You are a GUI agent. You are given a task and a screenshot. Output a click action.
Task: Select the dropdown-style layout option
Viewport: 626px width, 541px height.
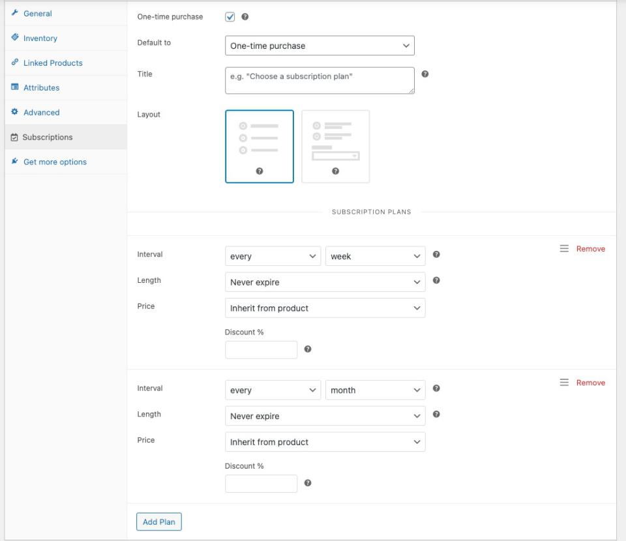pyautogui.click(x=335, y=146)
